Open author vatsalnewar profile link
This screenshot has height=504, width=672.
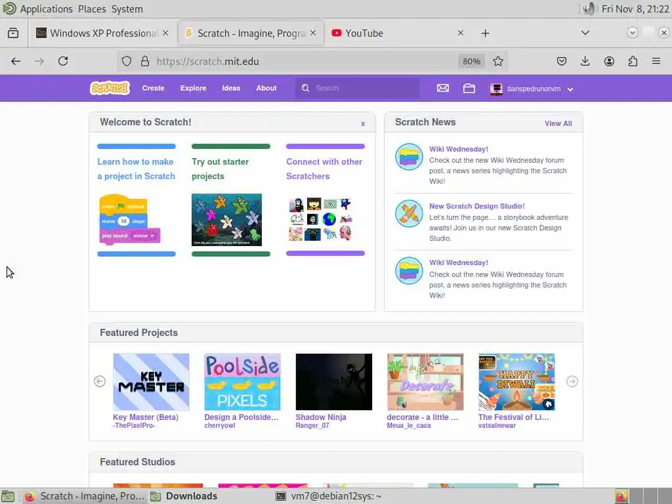pyautogui.click(x=497, y=425)
